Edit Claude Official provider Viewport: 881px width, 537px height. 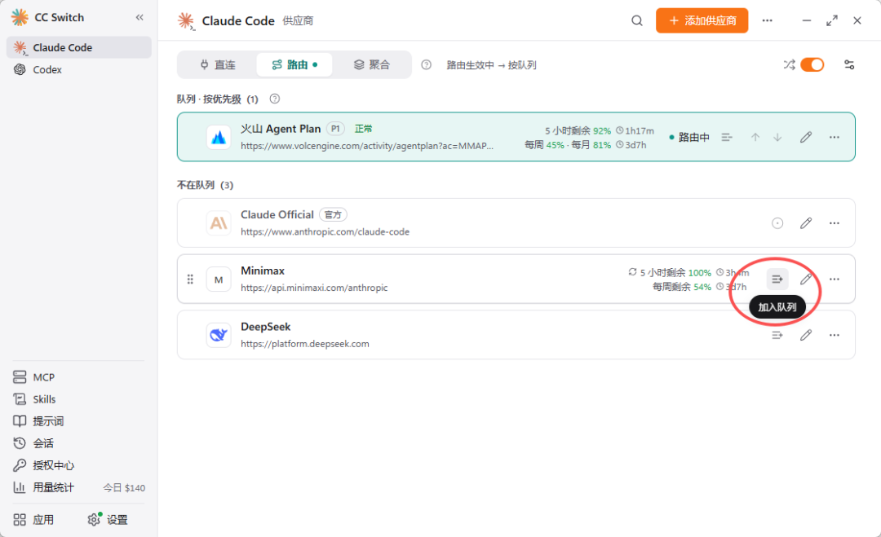pyautogui.click(x=806, y=223)
